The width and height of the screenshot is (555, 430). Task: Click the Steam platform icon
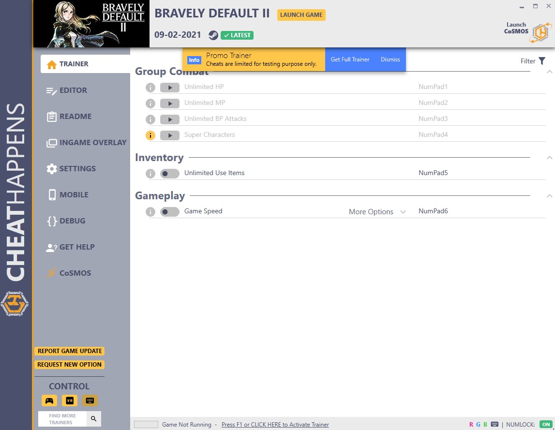(213, 35)
